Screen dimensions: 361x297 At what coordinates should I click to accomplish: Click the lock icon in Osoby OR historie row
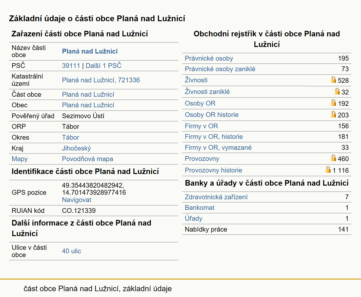(333, 114)
